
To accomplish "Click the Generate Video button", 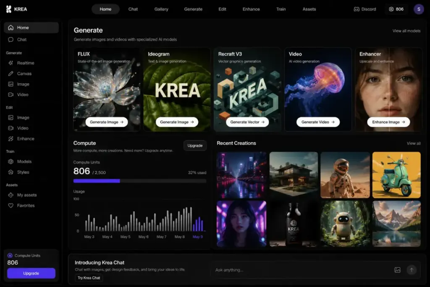I will point(318,122).
